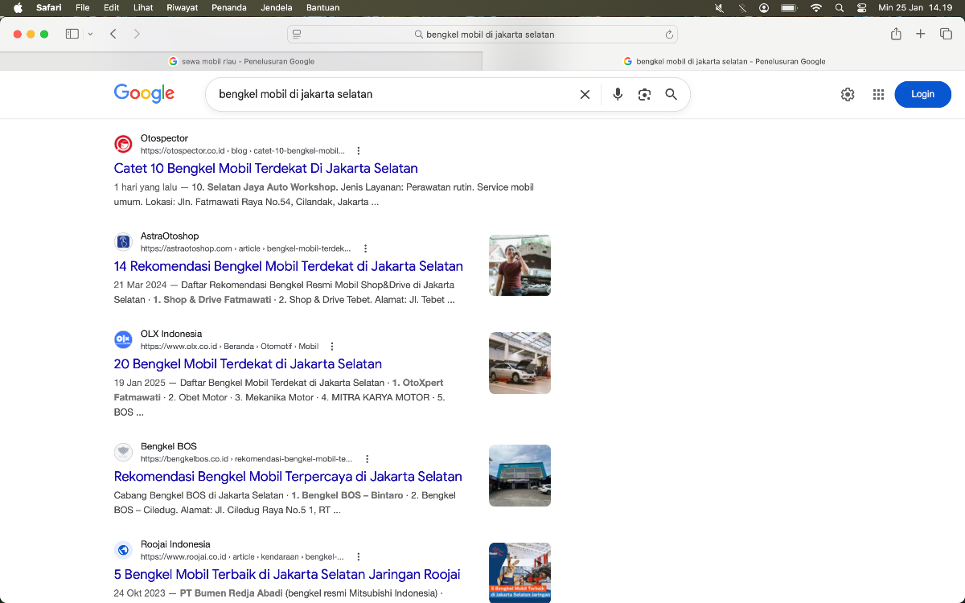The width and height of the screenshot is (965, 603).
Task: Click the Login button
Action: 922,94
